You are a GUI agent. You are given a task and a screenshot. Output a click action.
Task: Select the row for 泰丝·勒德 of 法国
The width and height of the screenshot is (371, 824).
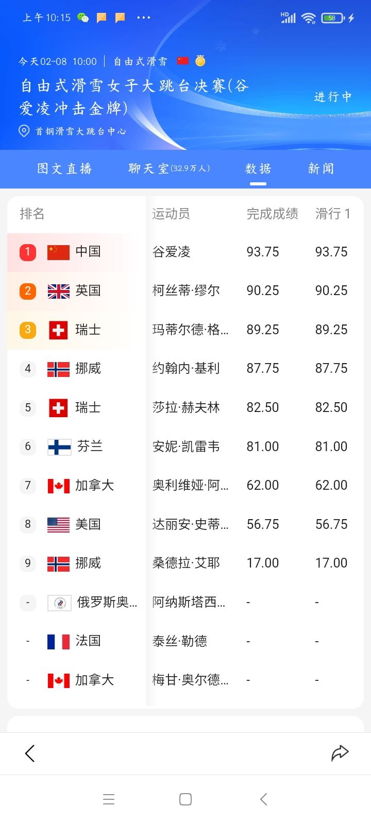(x=185, y=641)
